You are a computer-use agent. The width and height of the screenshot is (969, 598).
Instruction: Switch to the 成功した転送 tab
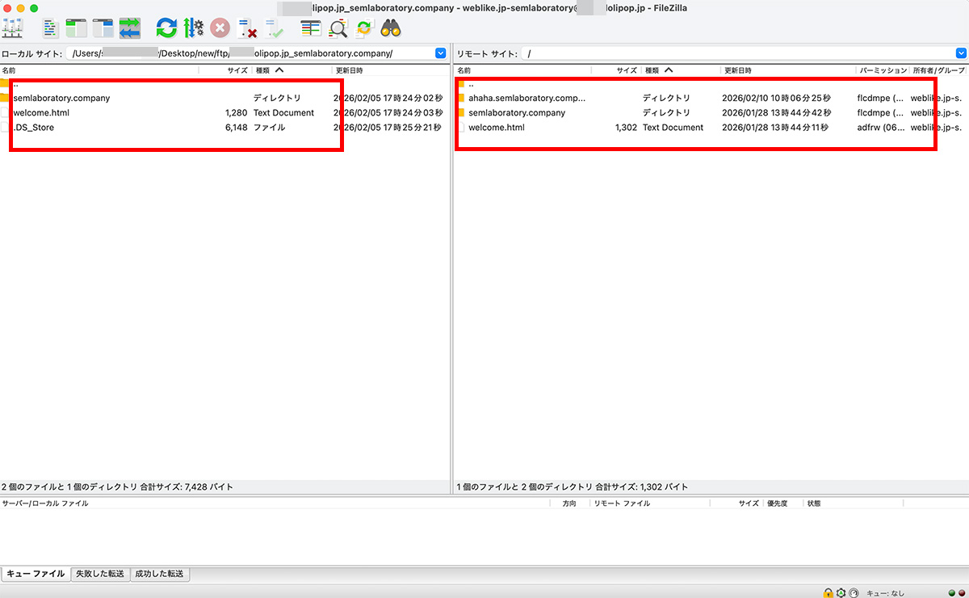(x=160, y=574)
